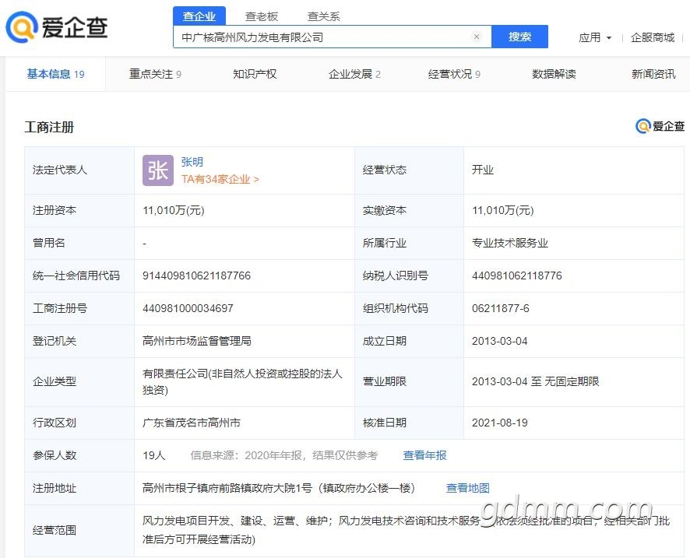Image resolution: width=690 pixels, height=558 pixels.
Task: Switch to the 查老板 search tab
Action: (x=261, y=16)
